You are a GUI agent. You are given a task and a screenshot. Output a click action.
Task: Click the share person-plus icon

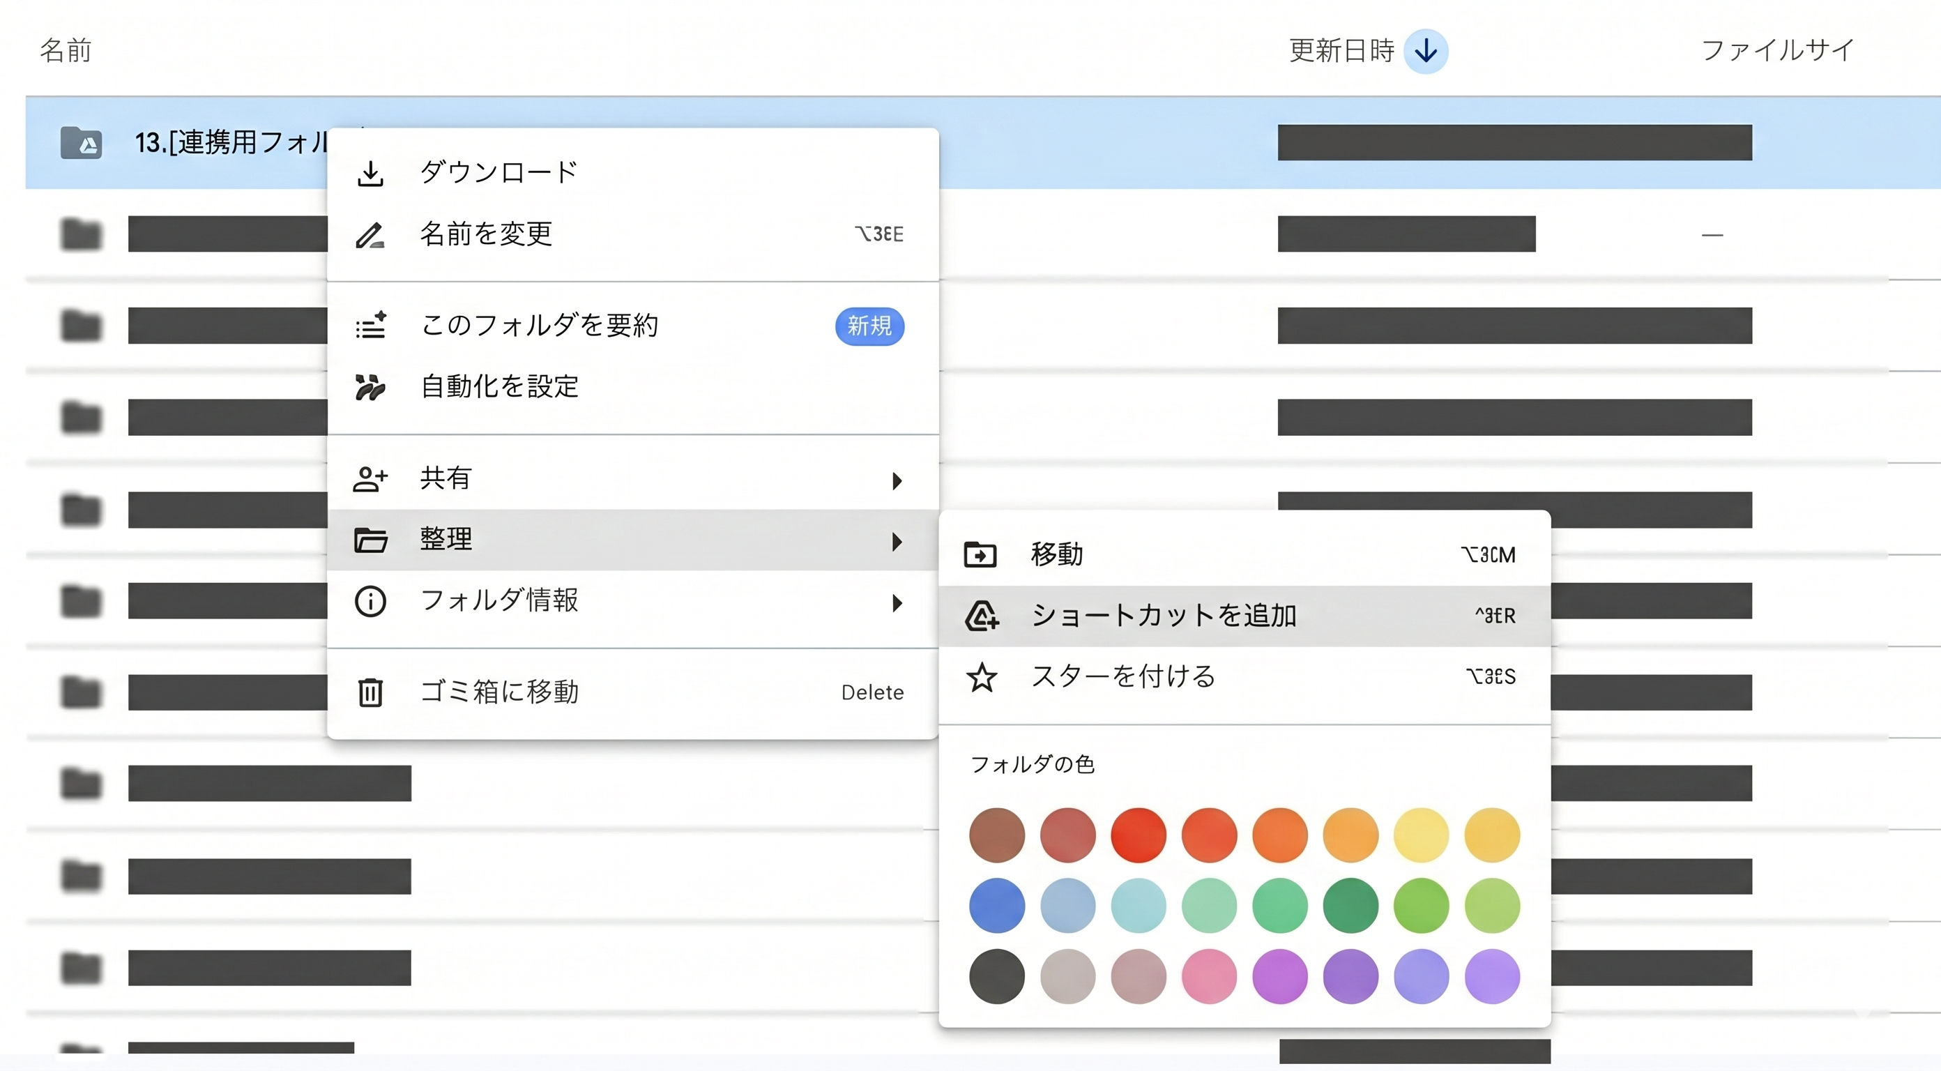coord(370,478)
